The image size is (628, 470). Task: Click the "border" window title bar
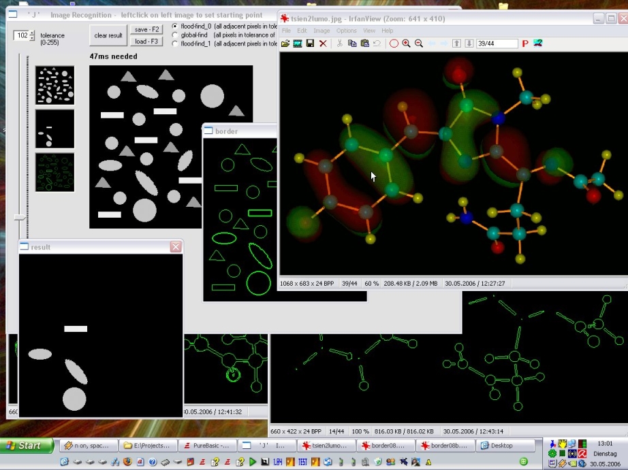[240, 131]
